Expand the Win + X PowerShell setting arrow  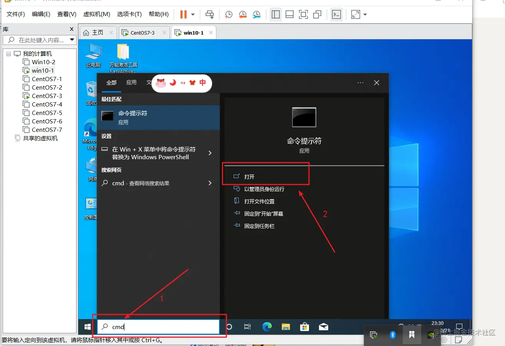[210, 153]
